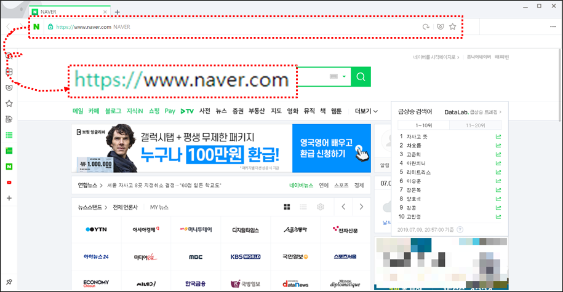This screenshot has height=292, width=563.
Task: Open the three-dot browser menu
Action: [553, 26]
